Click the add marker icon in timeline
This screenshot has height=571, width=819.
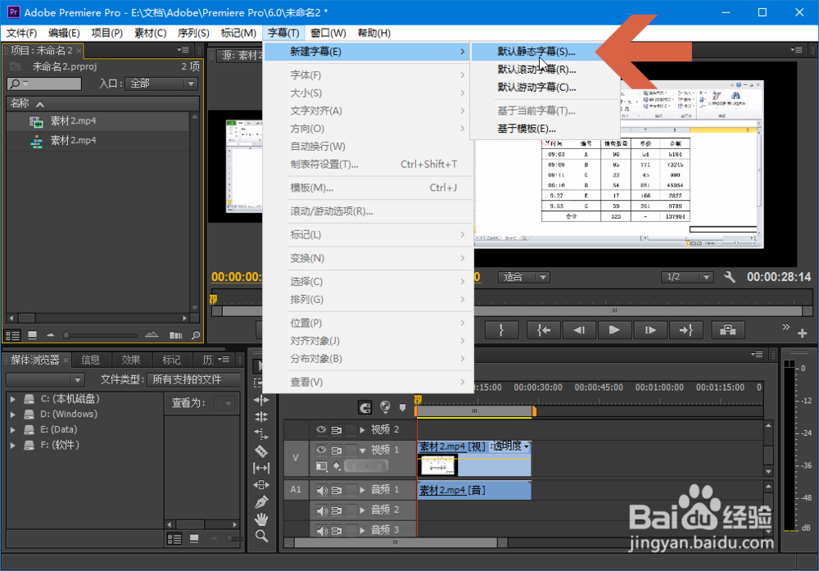(402, 407)
